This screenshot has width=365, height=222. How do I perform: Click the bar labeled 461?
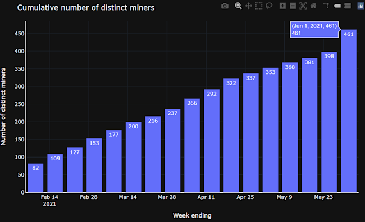[349, 111]
